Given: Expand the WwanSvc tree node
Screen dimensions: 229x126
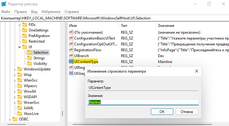Looking at the screenshot, I should (14, 103).
